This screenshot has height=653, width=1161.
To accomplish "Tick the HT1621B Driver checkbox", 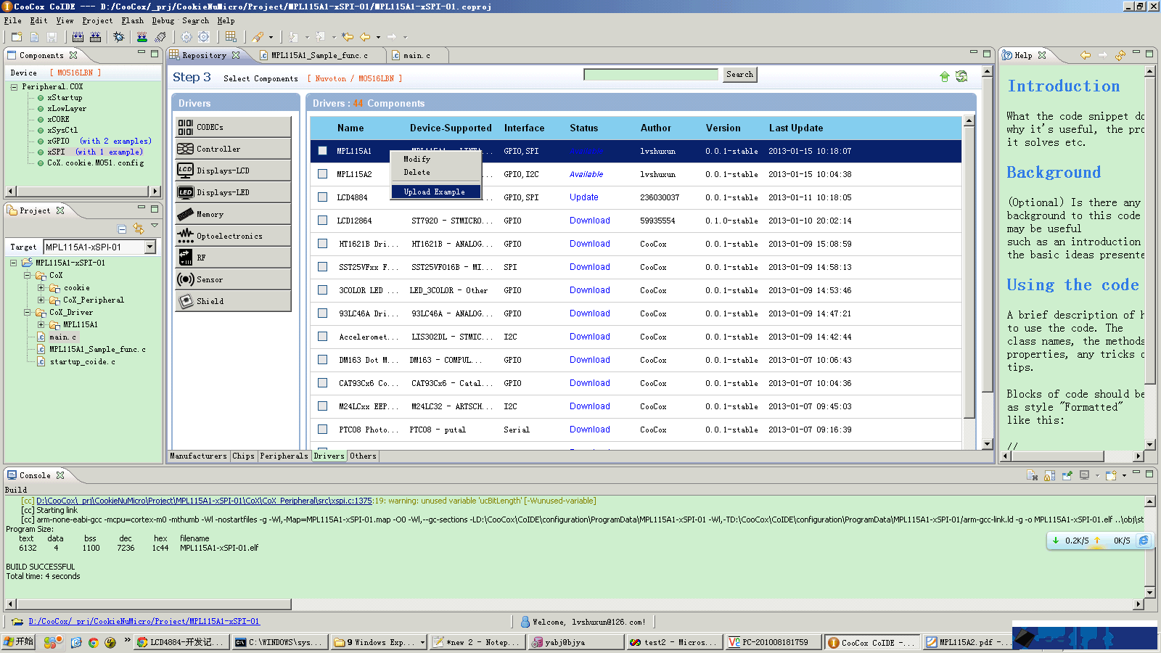I will pos(322,244).
